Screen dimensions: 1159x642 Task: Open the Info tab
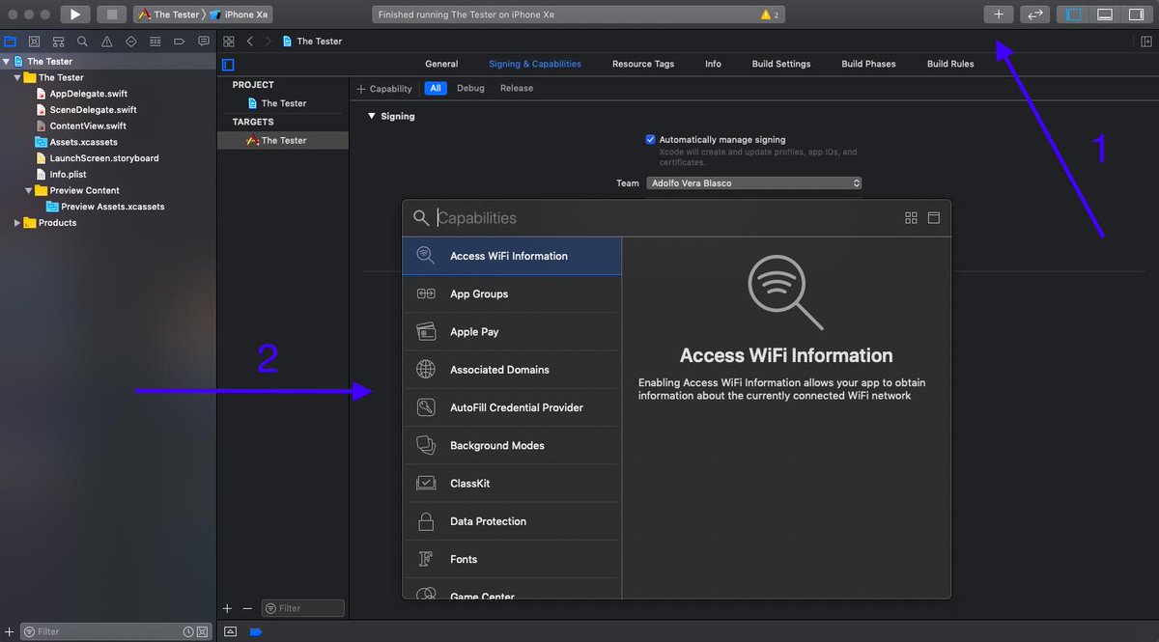coord(713,64)
